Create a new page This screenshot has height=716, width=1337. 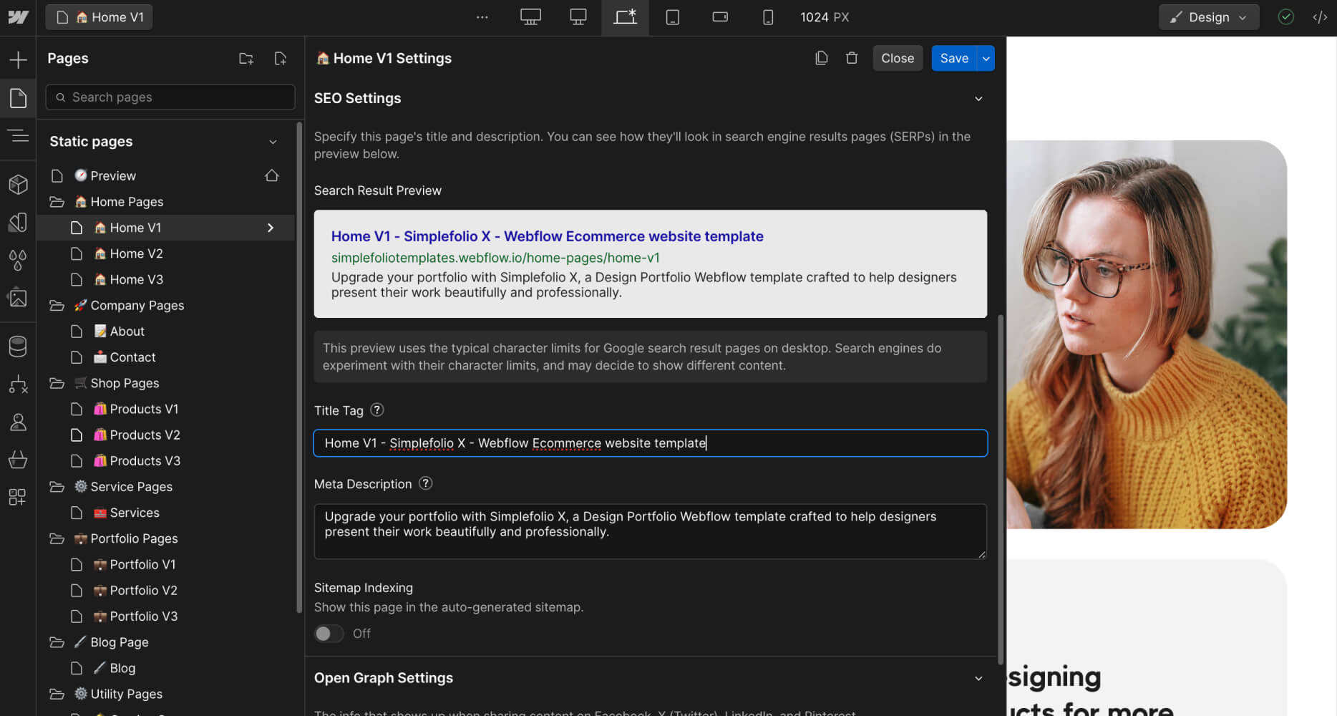[x=281, y=59]
